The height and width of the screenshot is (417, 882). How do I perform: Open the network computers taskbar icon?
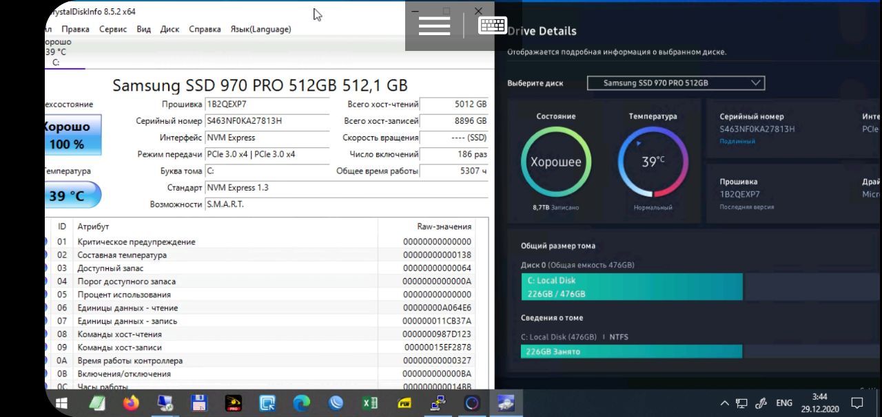pos(438,403)
